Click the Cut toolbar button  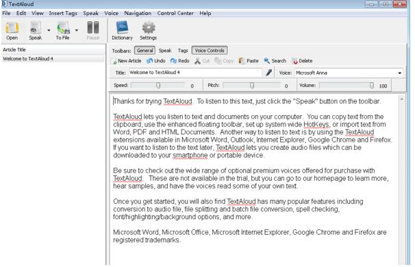point(202,61)
